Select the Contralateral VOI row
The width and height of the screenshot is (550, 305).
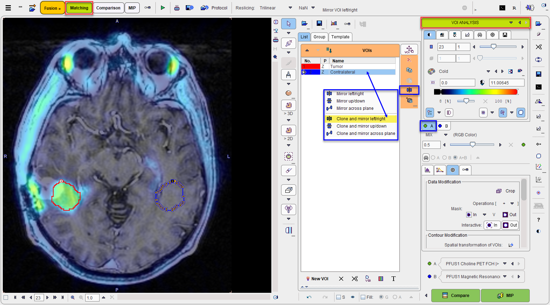coord(349,72)
